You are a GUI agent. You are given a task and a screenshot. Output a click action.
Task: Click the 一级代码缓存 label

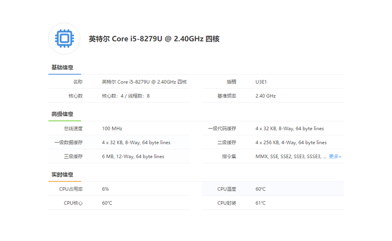tap(222, 128)
